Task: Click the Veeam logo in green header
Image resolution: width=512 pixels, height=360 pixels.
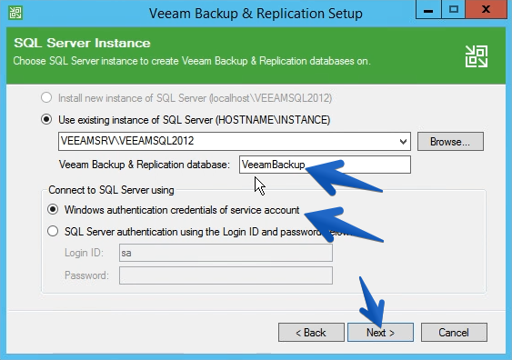Action: 477,56
